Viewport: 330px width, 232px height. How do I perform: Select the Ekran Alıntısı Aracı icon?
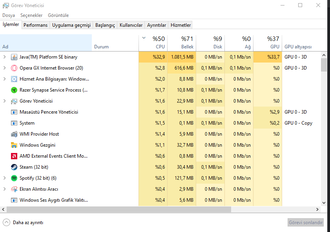[x=14, y=189]
